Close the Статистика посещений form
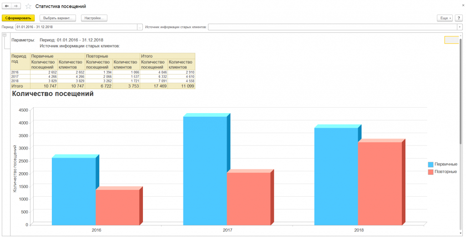 pyautogui.click(x=461, y=5)
